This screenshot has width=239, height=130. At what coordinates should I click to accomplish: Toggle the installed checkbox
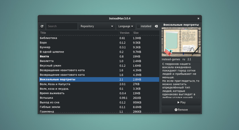click(139, 26)
